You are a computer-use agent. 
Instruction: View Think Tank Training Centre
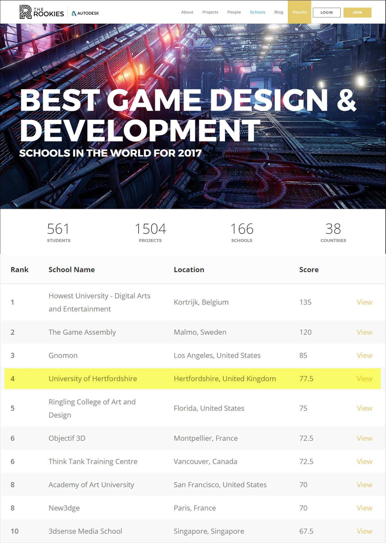pyautogui.click(x=364, y=461)
